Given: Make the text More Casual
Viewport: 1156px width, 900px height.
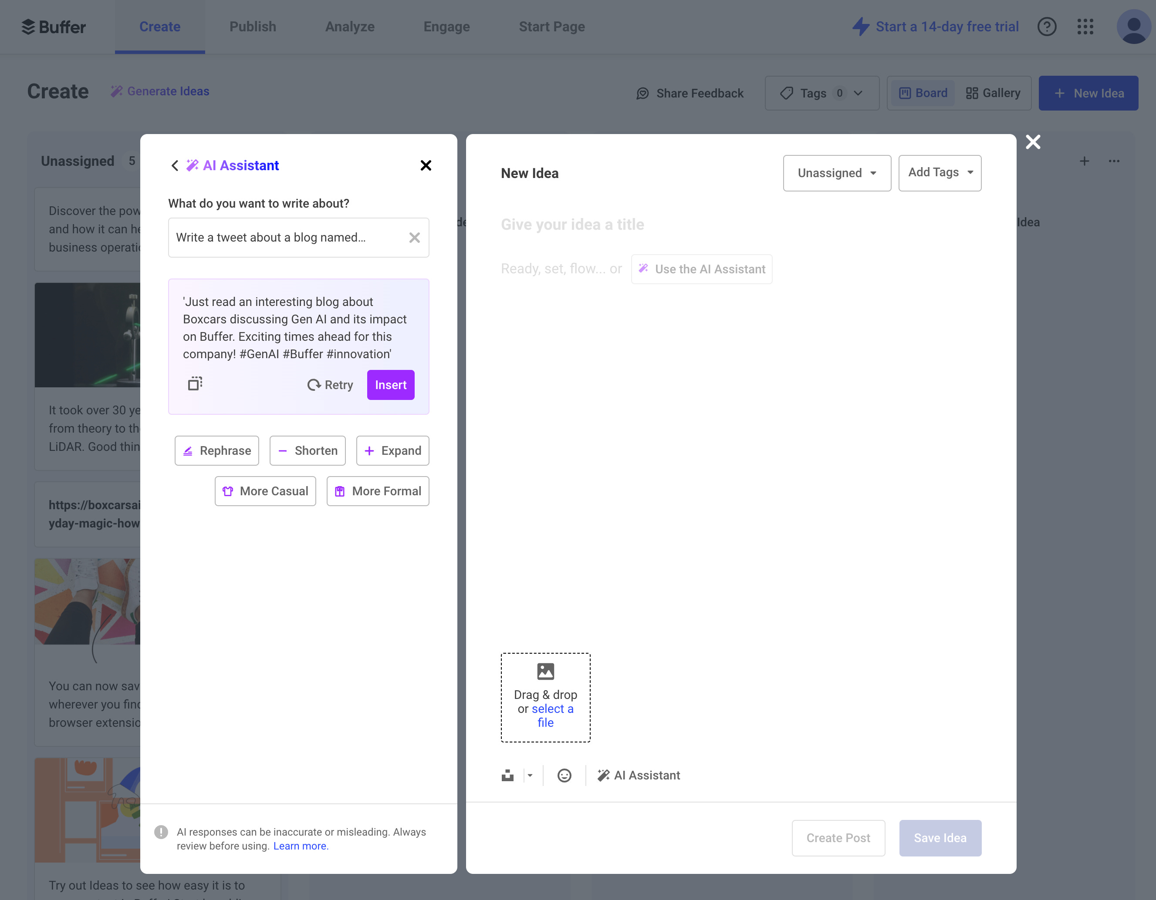Looking at the screenshot, I should pyautogui.click(x=265, y=491).
